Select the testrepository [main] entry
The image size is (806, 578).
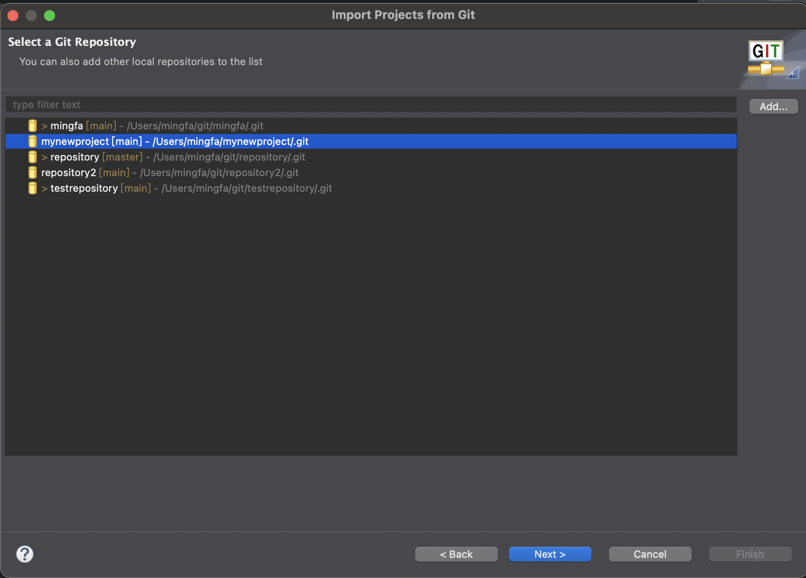[x=191, y=188]
